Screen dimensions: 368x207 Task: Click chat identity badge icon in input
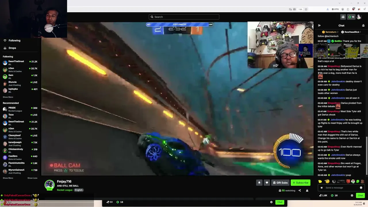[x=322, y=188]
